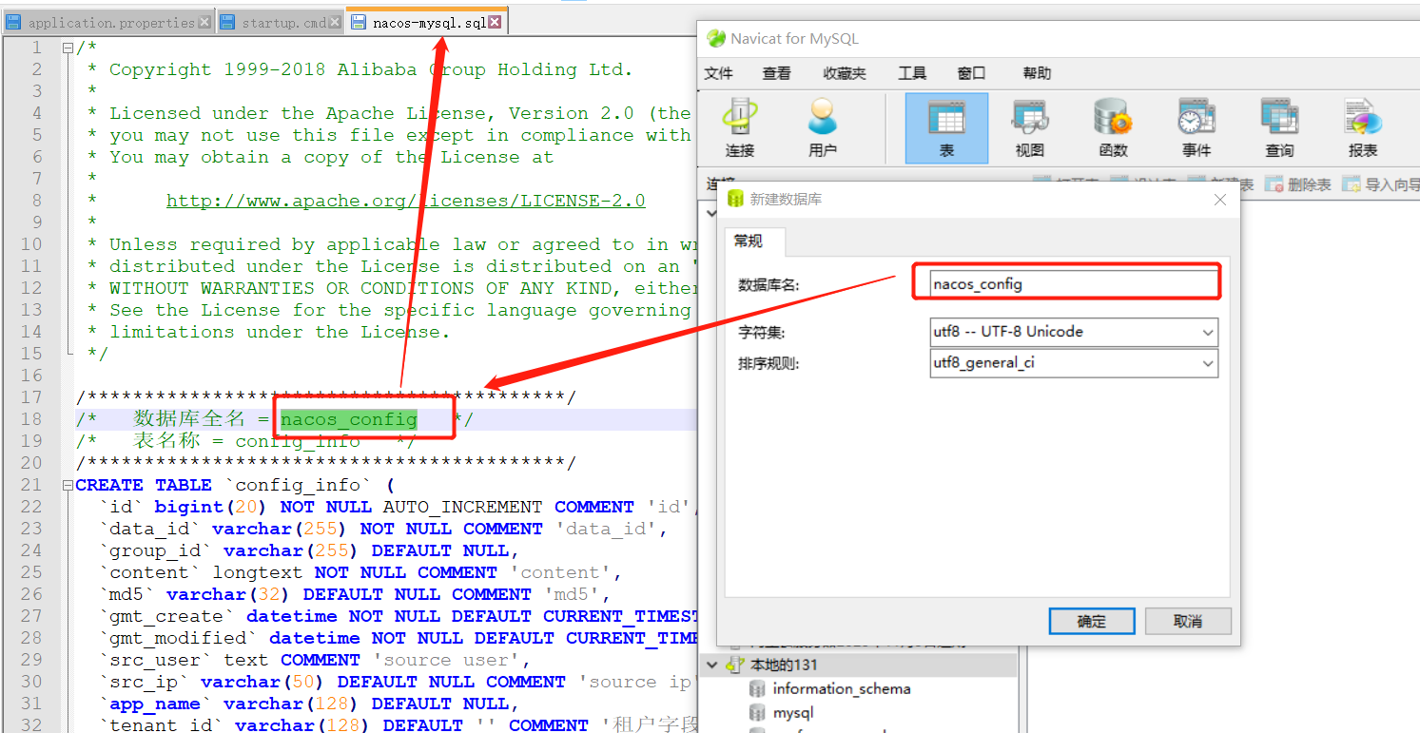
Task: Confirm with the 确定 button
Action: coord(1092,621)
